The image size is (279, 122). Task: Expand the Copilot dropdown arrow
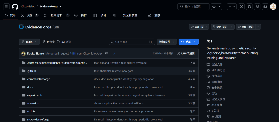pos(220,6)
